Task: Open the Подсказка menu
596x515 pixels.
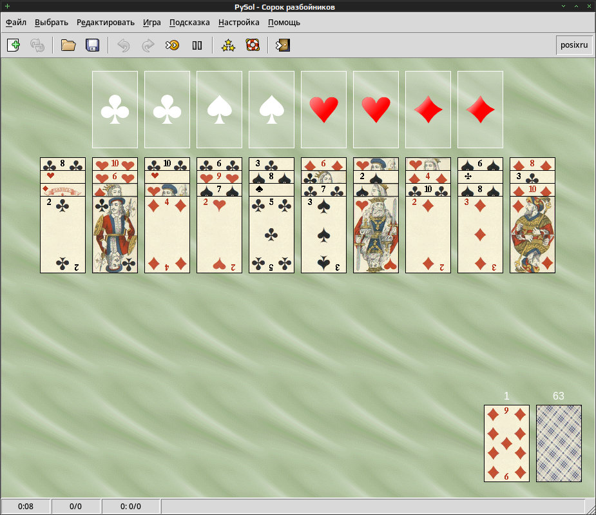Action: click(189, 23)
